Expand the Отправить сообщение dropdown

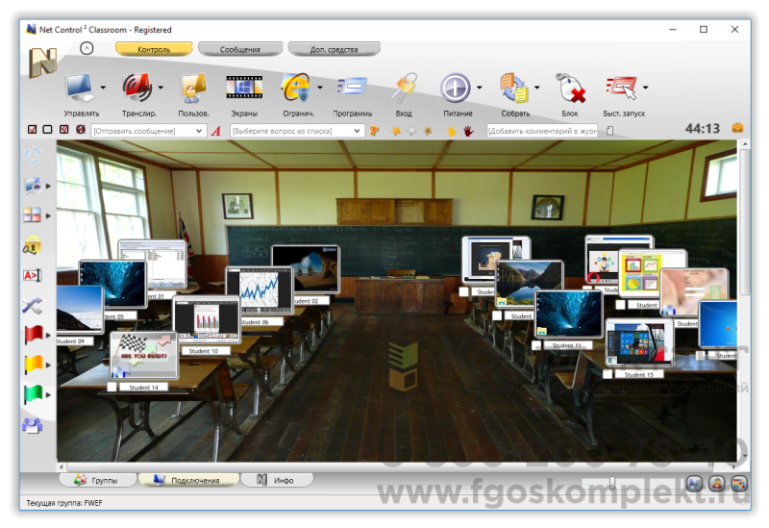[x=199, y=131]
